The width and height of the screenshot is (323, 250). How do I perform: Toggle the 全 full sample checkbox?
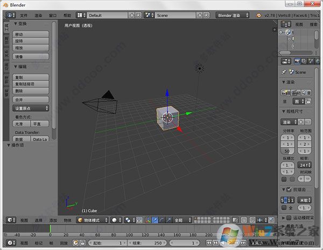[284, 207]
